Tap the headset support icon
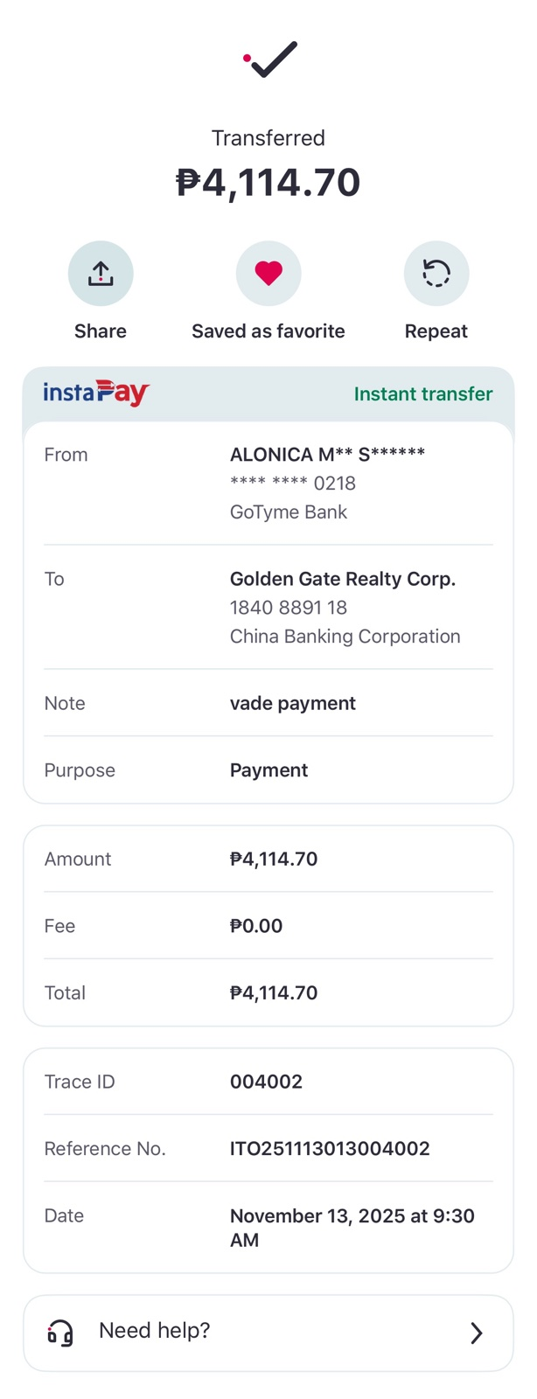Viewport: 537px width, 1399px height. [x=60, y=1333]
